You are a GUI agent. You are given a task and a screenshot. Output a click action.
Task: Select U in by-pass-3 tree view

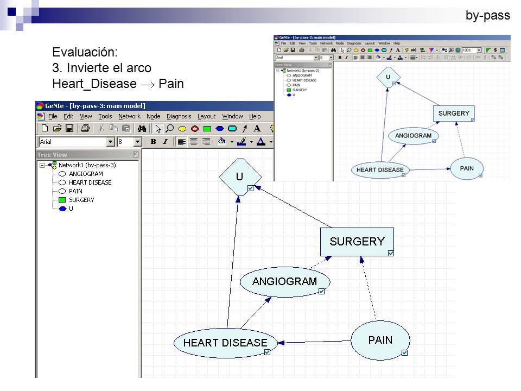(71, 209)
